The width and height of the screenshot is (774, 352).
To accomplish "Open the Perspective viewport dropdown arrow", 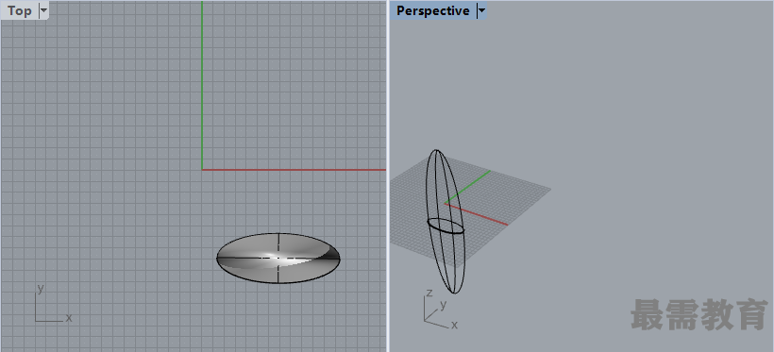I will click(x=481, y=10).
